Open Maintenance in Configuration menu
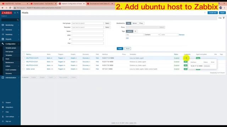227x127 pixels. coord(10,63)
